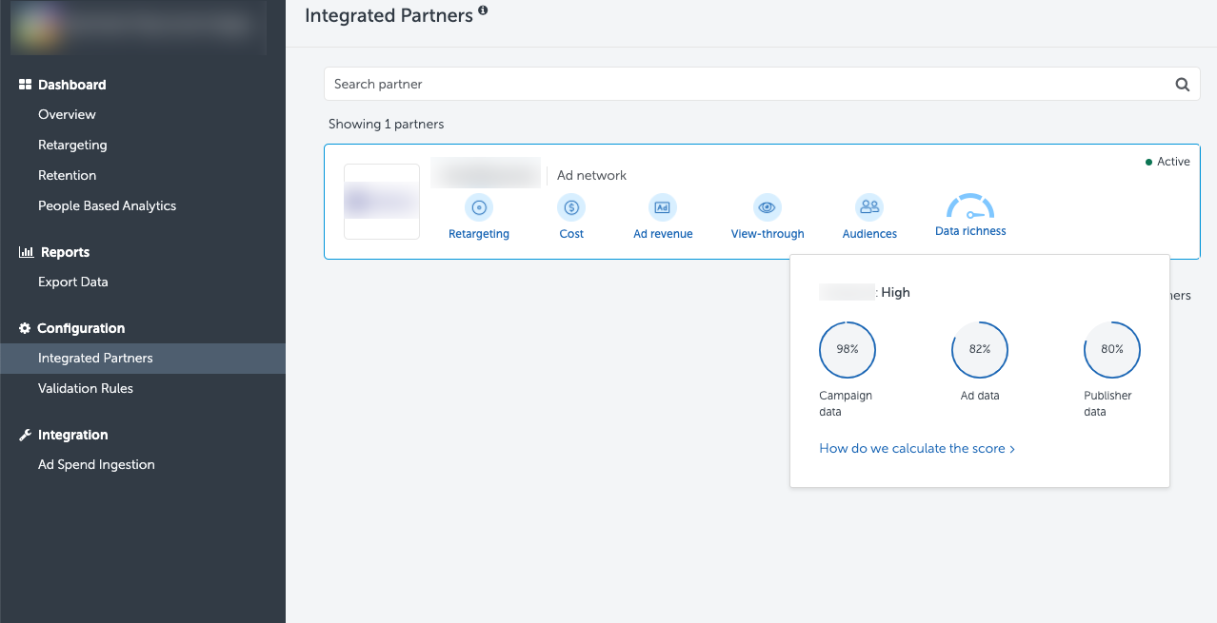Click the View-through label
The width and height of the screenshot is (1217, 623).
click(x=768, y=234)
